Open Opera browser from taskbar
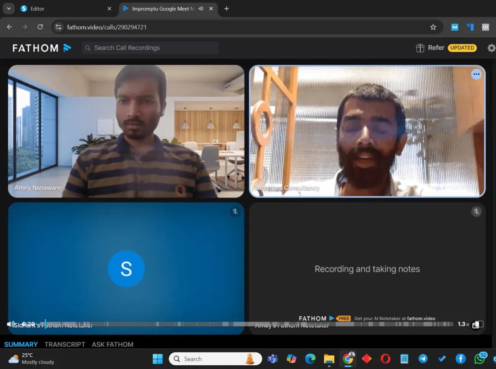Viewport: 496px width, 369px height. 385,359
